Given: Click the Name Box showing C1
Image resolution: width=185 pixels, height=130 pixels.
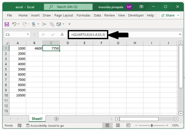Looking at the screenshot, I should (17, 35).
